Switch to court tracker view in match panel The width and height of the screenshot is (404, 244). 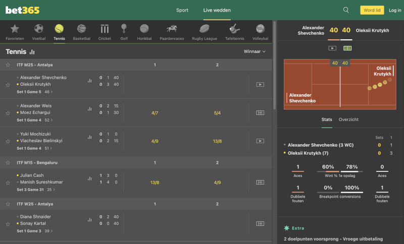[x=347, y=48]
